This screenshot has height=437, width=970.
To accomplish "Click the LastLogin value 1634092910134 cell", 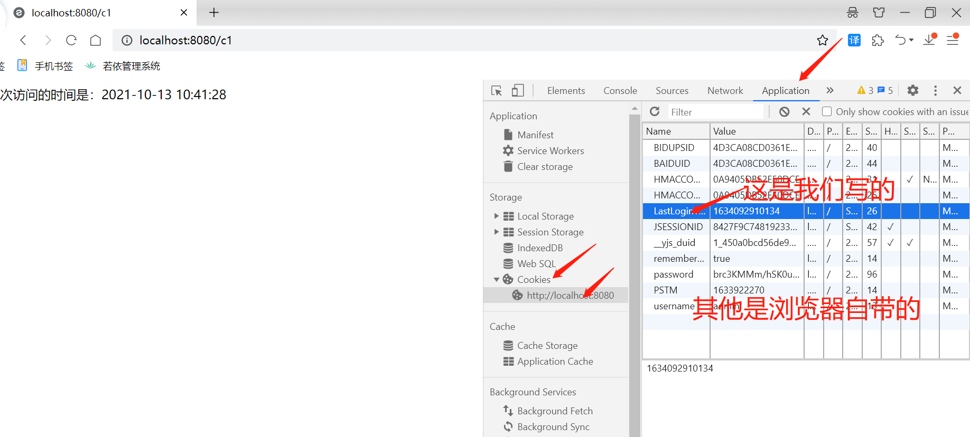I will pos(757,211).
